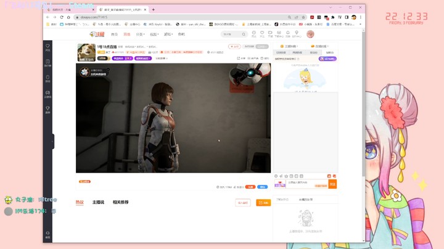
Task: Go to the browser home page icon
Action: 68,17
